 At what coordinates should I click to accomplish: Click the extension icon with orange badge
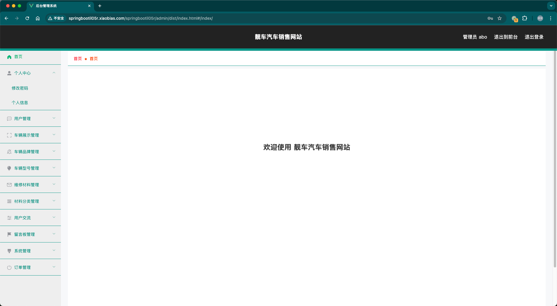click(x=515, y=19)
